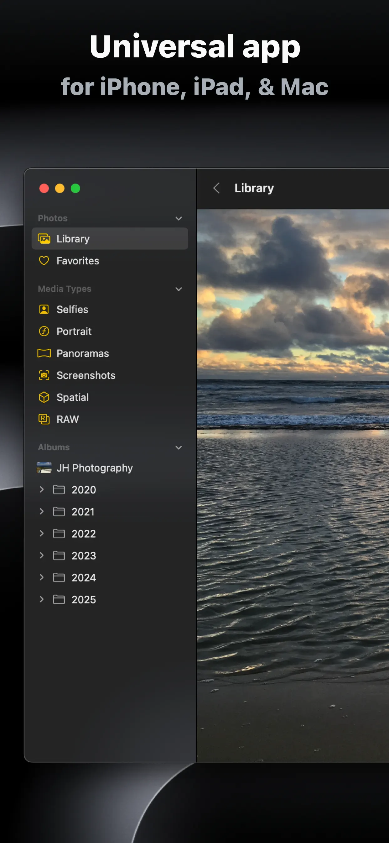Select Spatial media type
This screenshot has width=389, height=843.
tap(110, 397)
